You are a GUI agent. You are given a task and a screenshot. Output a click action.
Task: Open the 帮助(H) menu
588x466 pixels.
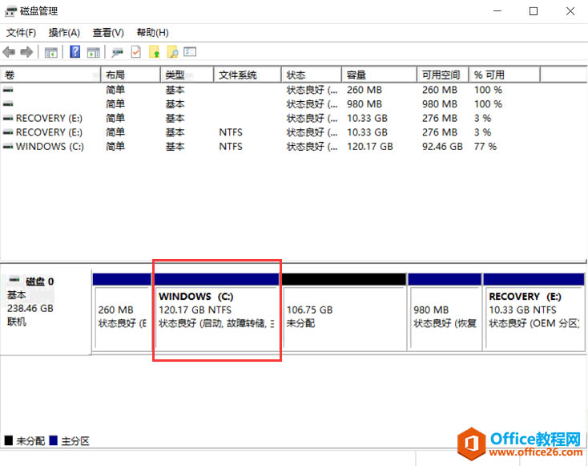click(153, 33)
